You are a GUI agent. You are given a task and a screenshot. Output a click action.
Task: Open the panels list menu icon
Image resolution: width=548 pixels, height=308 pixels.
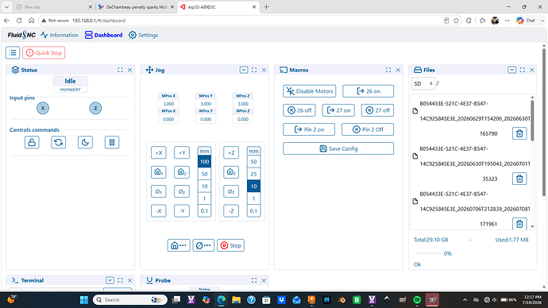[13, 52]
